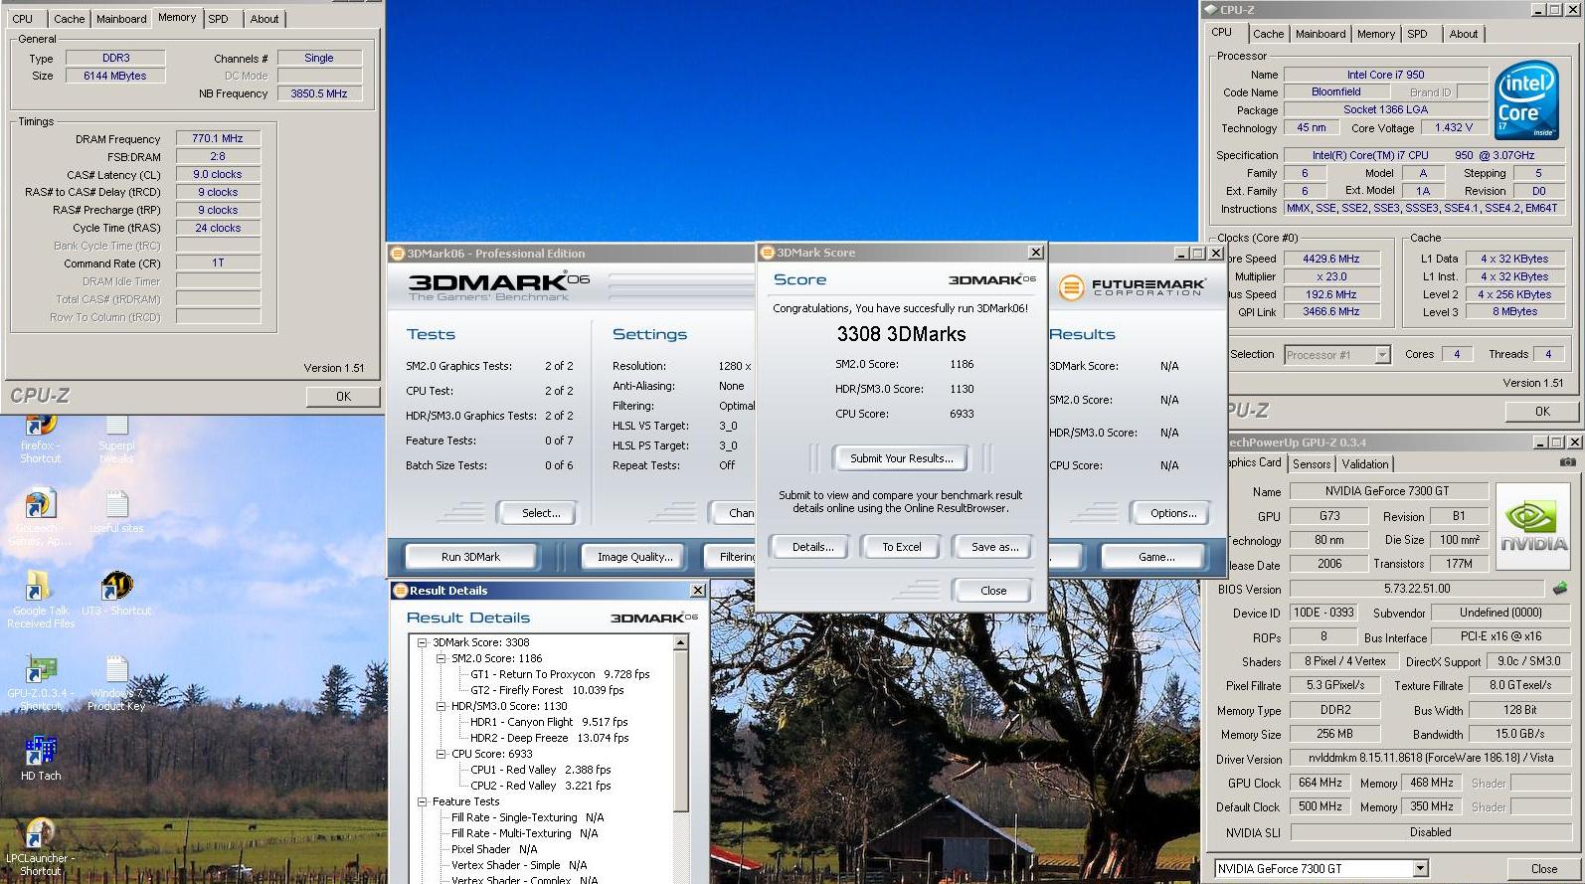
Task: Click the NVIDIA logo in GPU-Z
Action: point(1533,525)
